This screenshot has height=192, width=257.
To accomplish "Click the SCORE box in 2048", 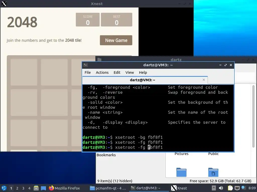I will click(x=88, y=19).
